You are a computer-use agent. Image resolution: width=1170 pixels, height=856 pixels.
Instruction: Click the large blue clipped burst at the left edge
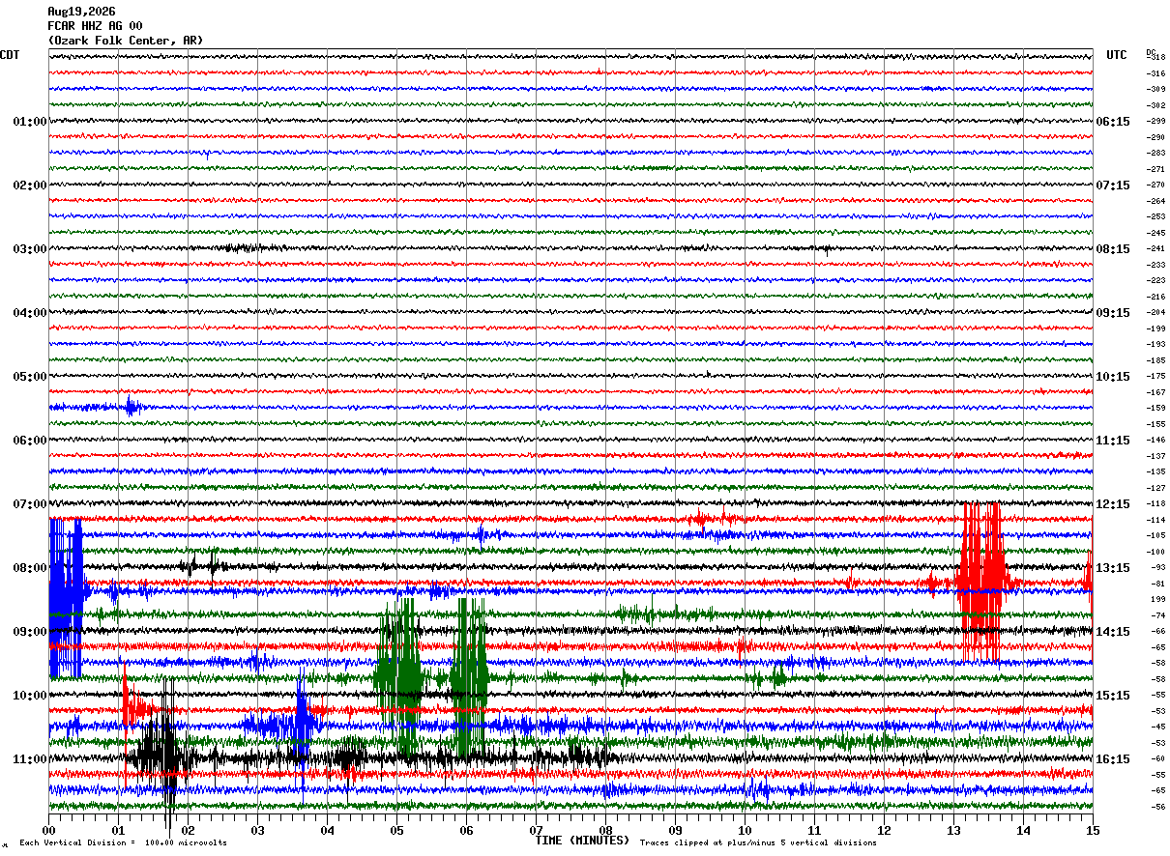point(66,597)
